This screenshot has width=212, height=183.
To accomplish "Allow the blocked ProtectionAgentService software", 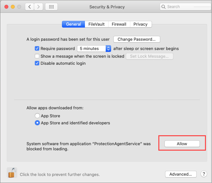I will (182, 144).
